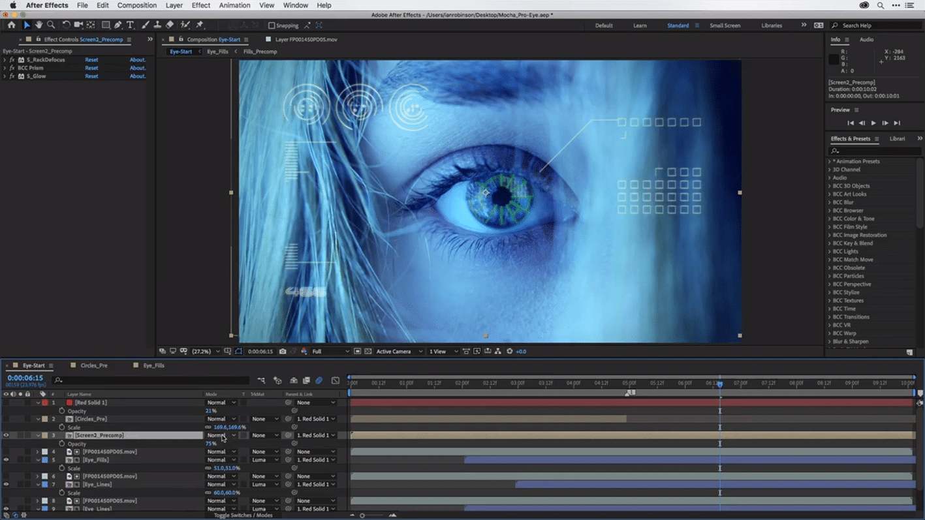Open Mode dropdown for Red Solid 1

221,403
